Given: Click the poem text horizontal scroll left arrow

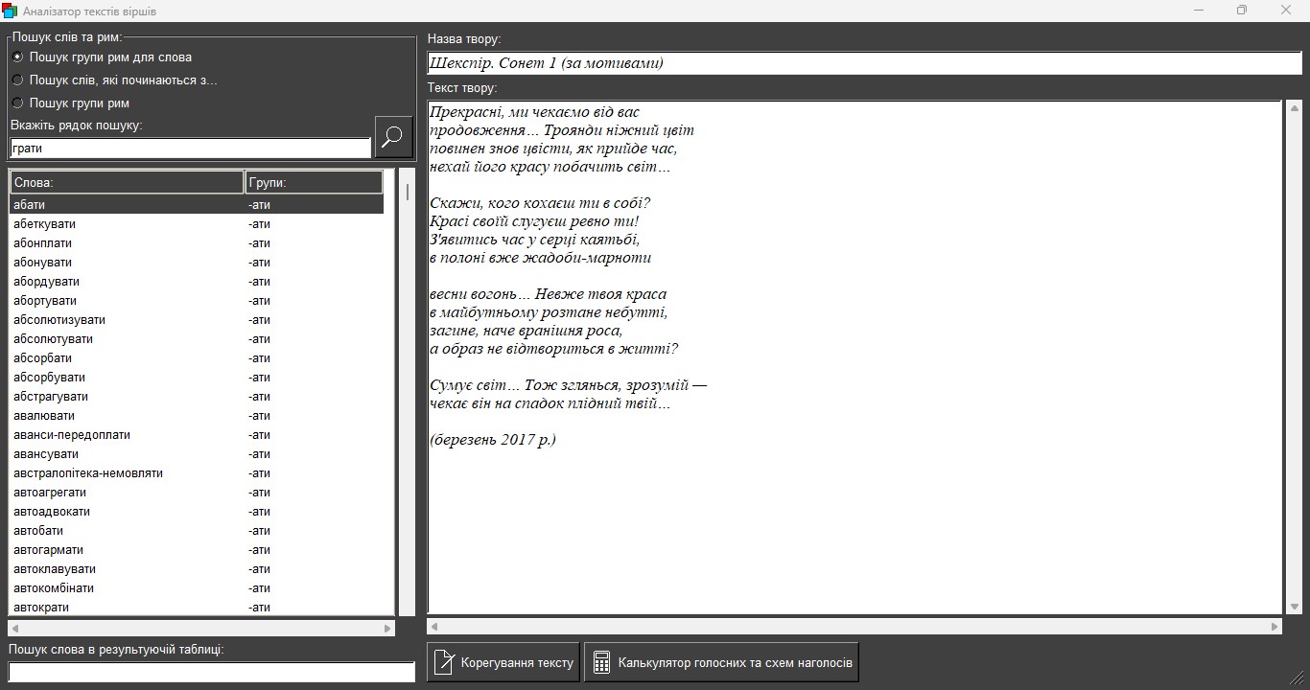Looking at the screenshot, I should coord(434,627).
